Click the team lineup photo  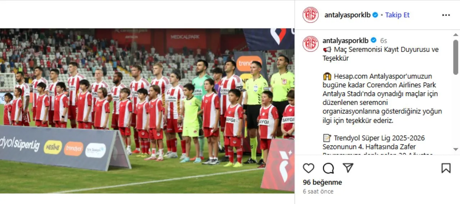pyautogui.click(x=147, y=111)
